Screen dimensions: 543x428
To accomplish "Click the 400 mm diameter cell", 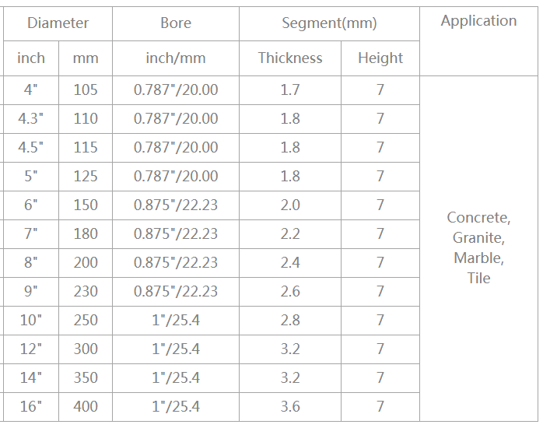I will pyautogui.click(x=86, y=407).
